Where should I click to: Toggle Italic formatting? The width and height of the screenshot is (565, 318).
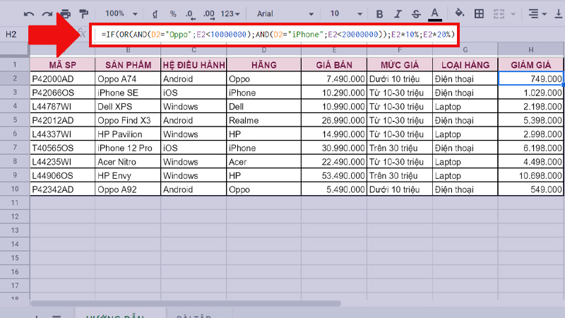coord(398,13)
